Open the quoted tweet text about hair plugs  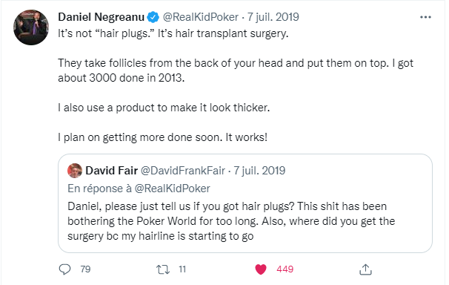[231, 221]
